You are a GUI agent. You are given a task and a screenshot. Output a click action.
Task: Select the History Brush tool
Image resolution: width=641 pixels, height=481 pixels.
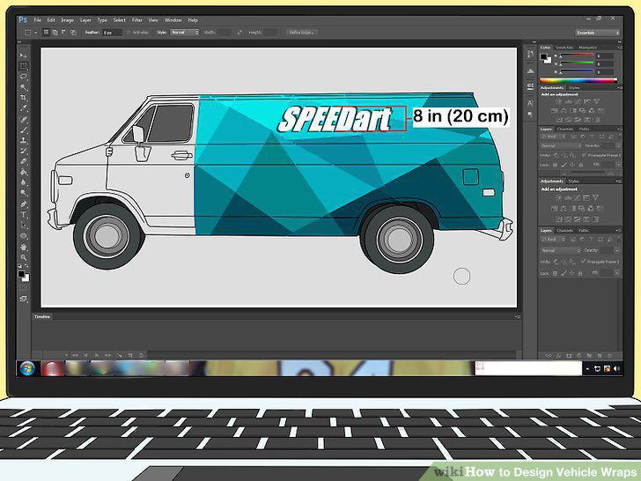[x=23, y=152]
